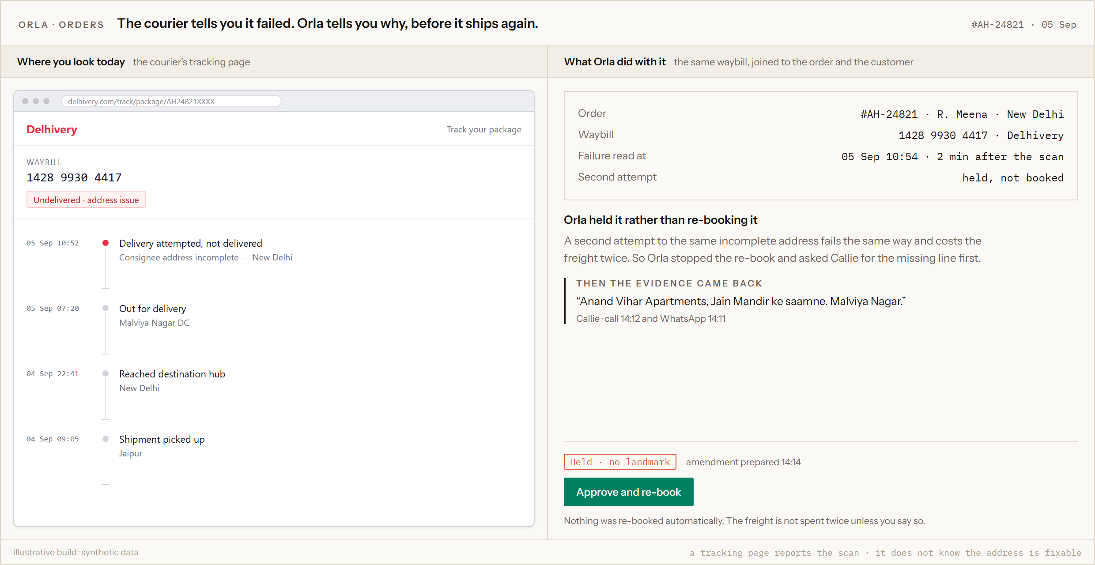Click the '05 Sep 07:20' timestamp
Image resolution: width=1095 pixels, height=565 pixels.
click(x=53, y=308)
